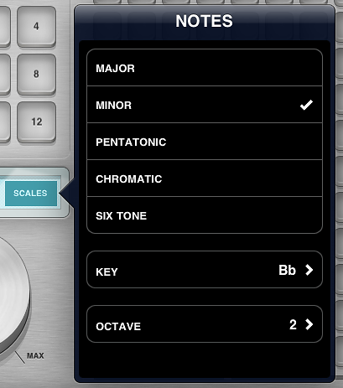Tap the pad numbered 12
This screenshot has width=343, height=388.
(x=36, y=122)
